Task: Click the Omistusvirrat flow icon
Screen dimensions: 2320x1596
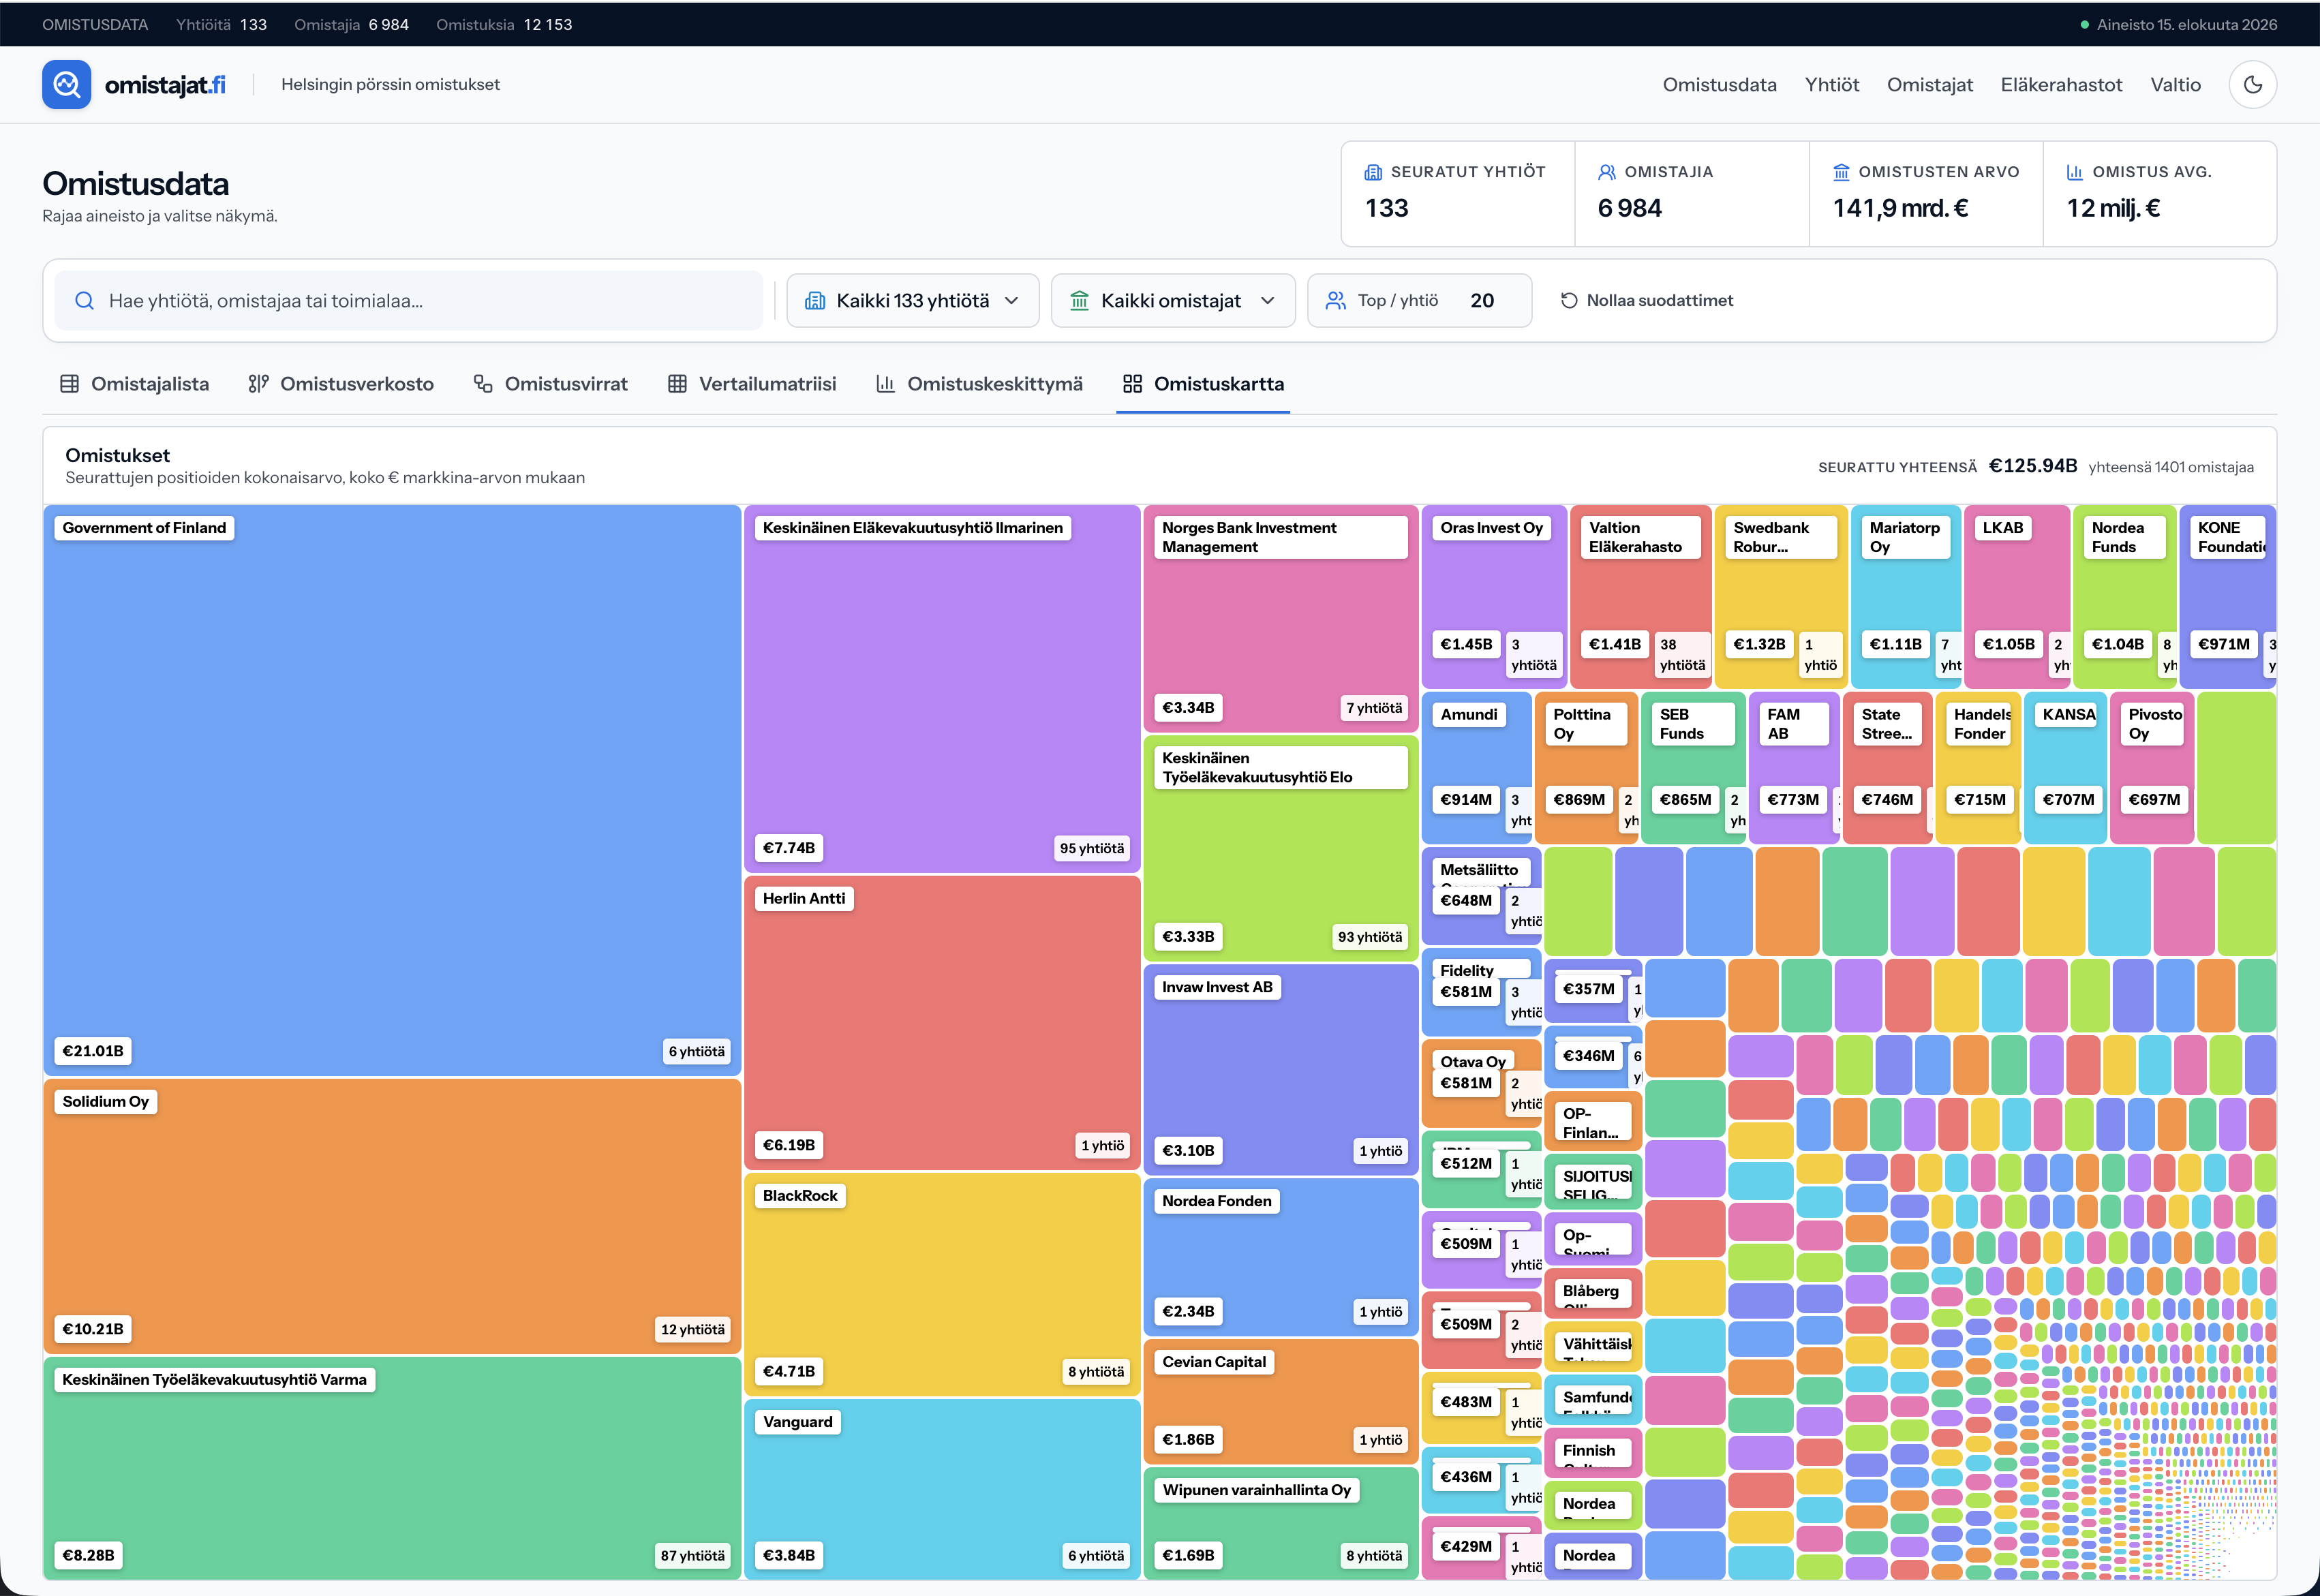Action: pyautogui.click(x=483, y=384)
